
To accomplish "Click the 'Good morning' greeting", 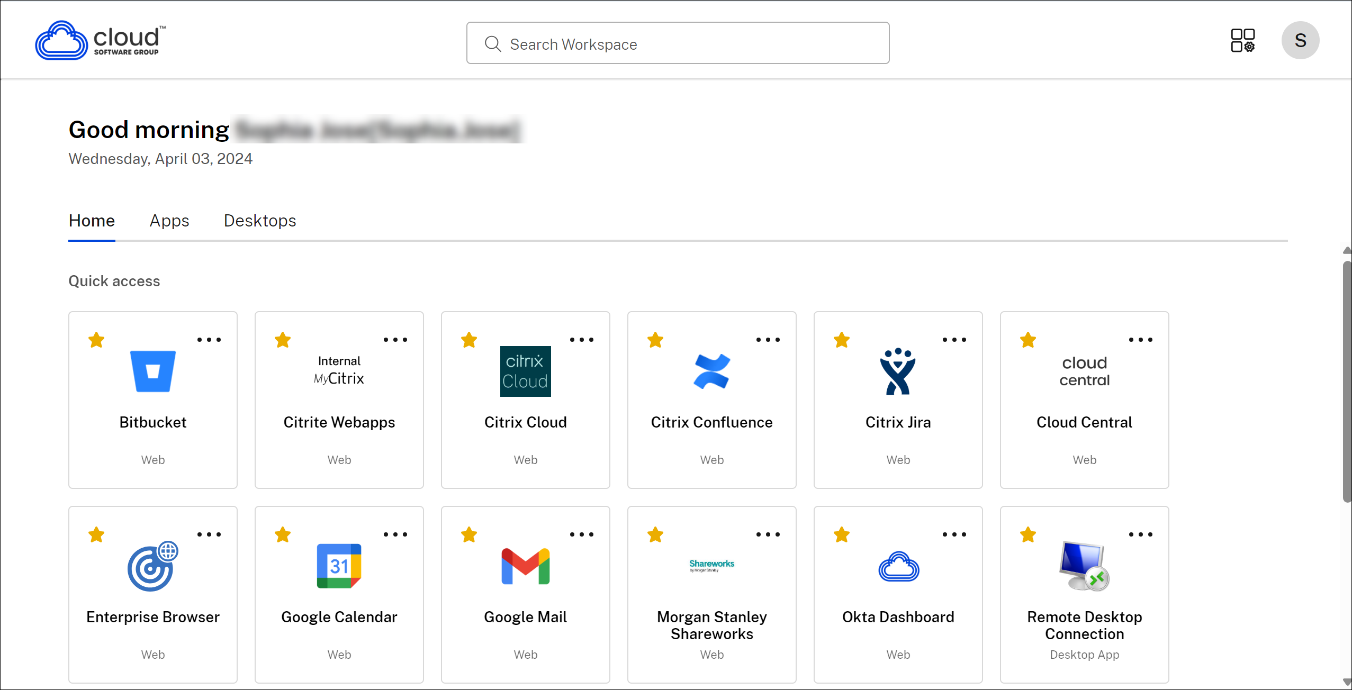I will [x=149, y=130].
